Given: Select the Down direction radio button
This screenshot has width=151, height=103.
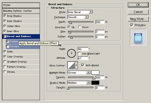Looking at the screenshot, I should (80, 27).
